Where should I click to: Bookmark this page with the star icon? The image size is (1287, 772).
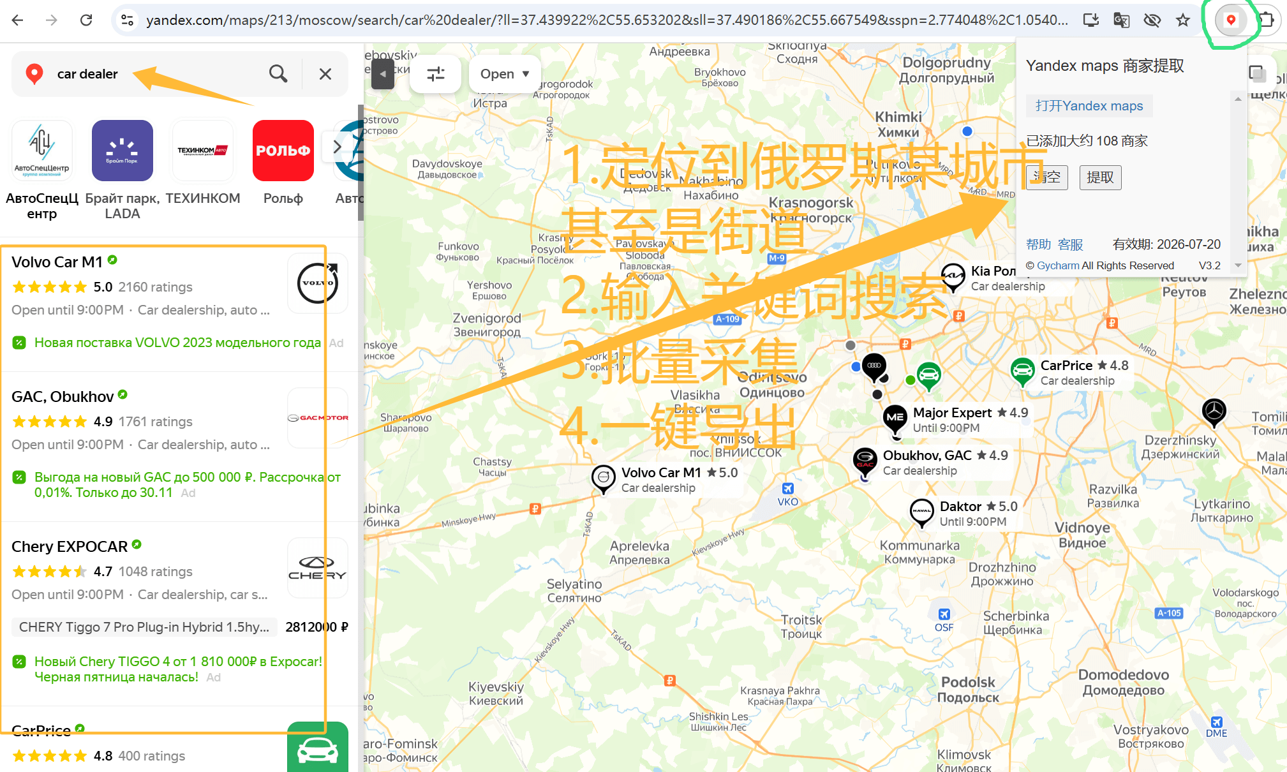(x=1183, y=20)
